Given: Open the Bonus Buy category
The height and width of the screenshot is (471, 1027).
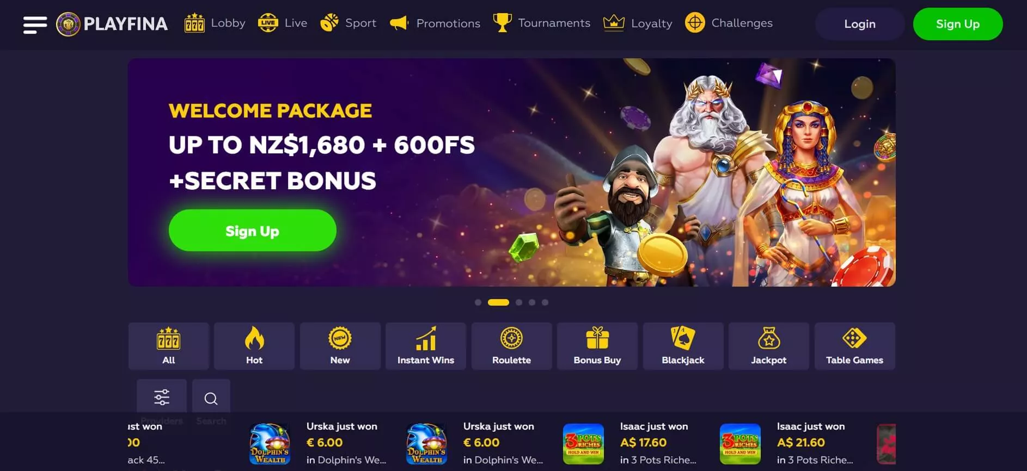Looking at the screenshot, I should (x=597, y=346).
